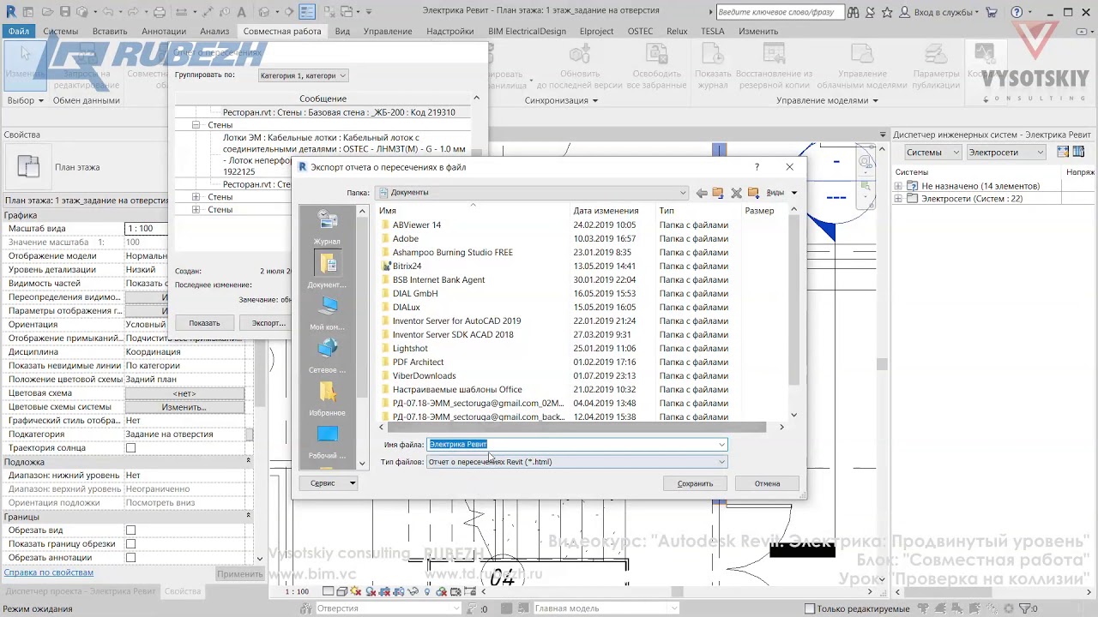Go up one folder level icon
Screen dimensions: 1098x617
(718, 193)
